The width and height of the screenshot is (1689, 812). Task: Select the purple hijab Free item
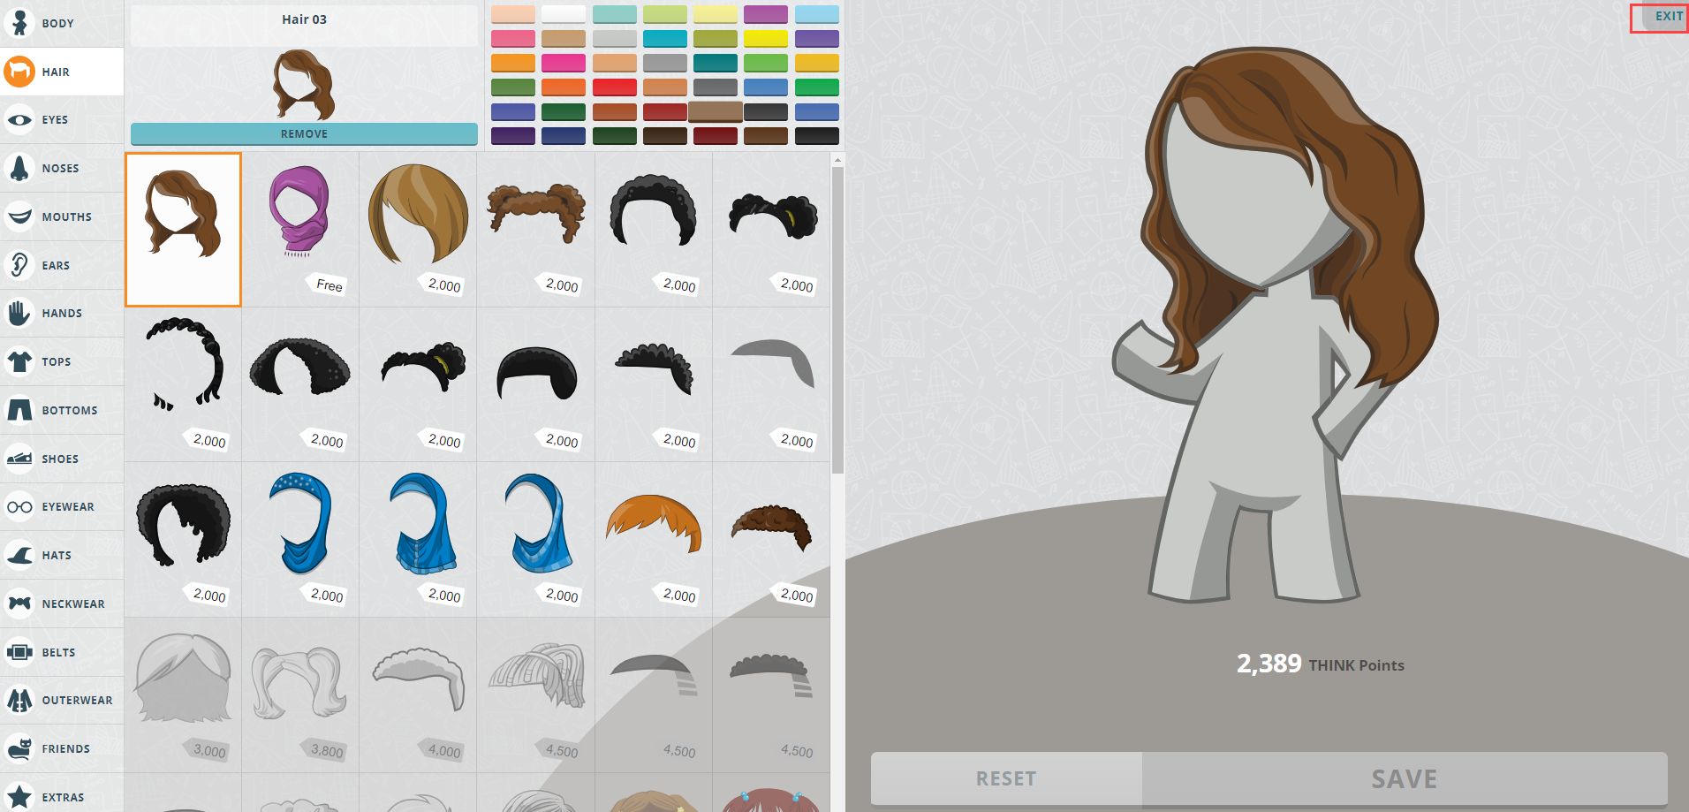pos(300,230)
